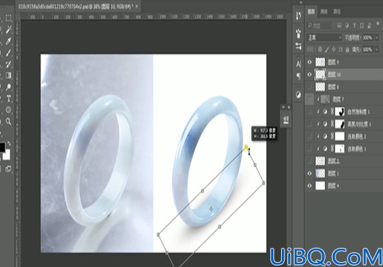Hide layer 图层 9
Image resolution: width=383 pixels, height=267 pixels.
309,62
